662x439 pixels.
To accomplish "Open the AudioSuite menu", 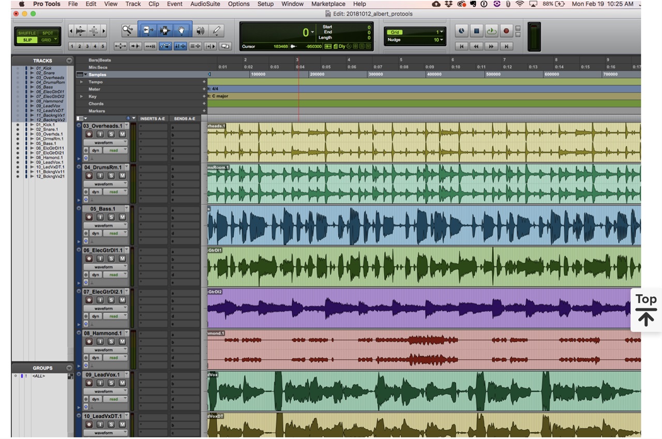I will tap(205, 4).
